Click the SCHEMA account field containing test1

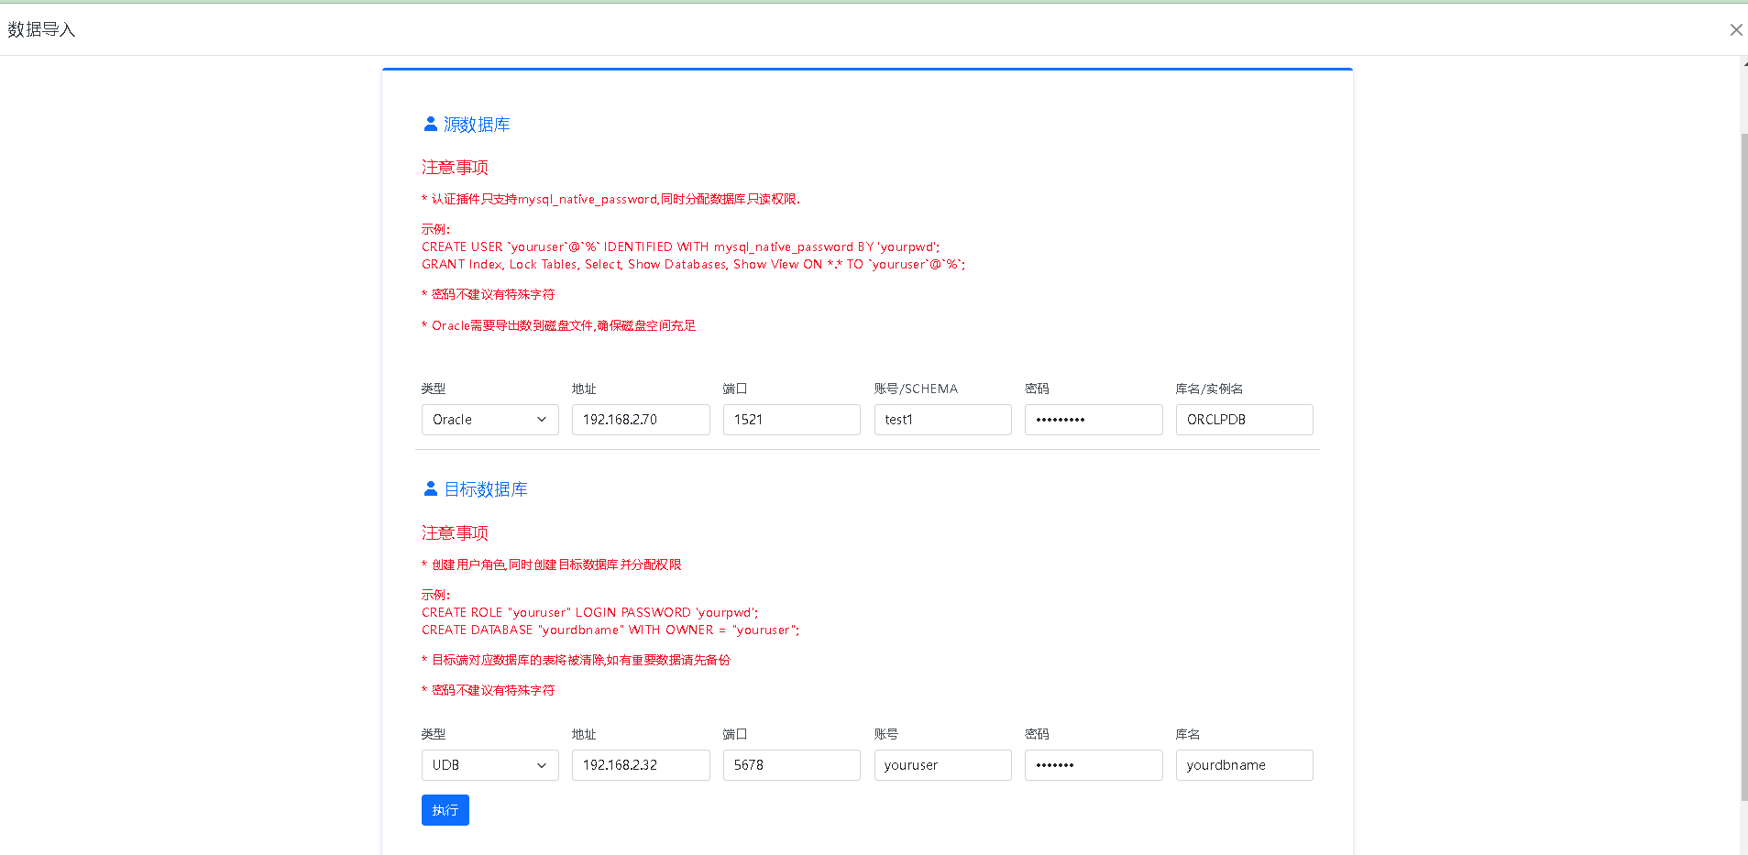pyautogui.click(x=942, y=419)
